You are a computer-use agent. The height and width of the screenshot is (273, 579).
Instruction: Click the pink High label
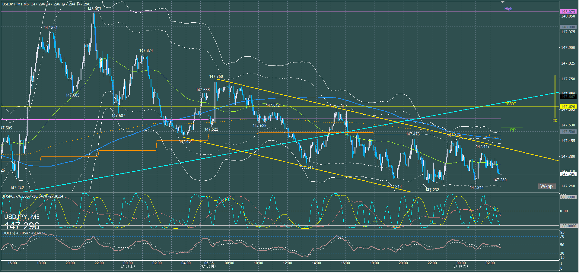click(x=508, y=9)
